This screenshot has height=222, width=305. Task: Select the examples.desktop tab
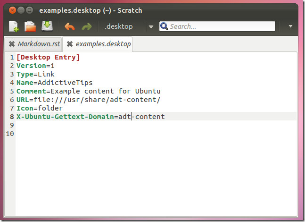(x=103, y=44)
